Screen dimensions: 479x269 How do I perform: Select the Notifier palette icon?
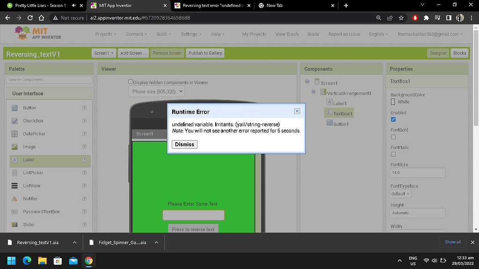coord(15,199)
